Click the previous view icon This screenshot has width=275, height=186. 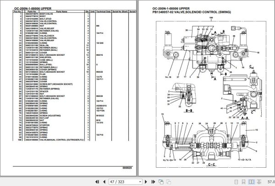[161, 182]
